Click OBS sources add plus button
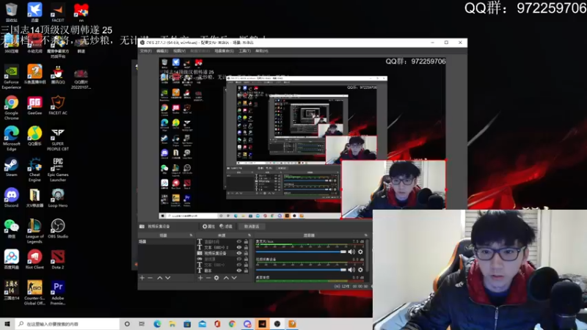The image size is (587, 330). [200, 278]
